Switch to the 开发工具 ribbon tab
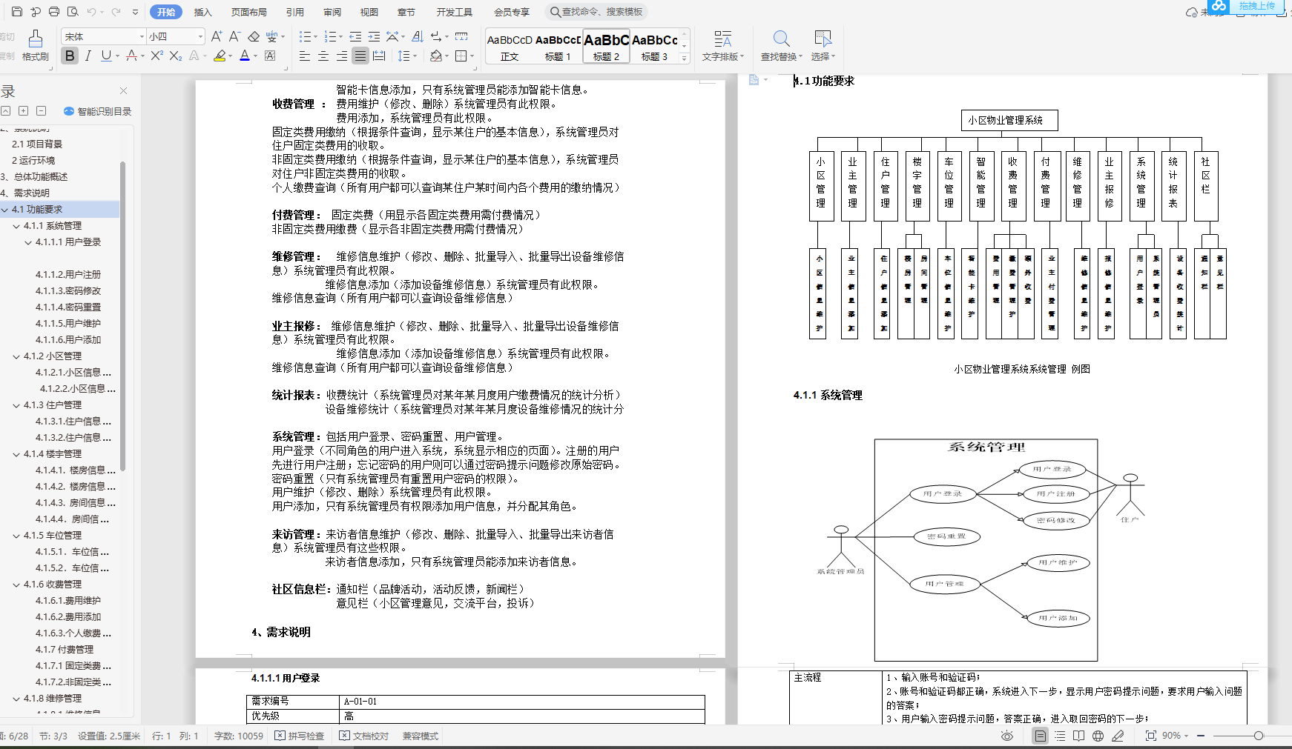This screenshot has width=1292, height=749. pyautogui.click(x=454, y=12)
